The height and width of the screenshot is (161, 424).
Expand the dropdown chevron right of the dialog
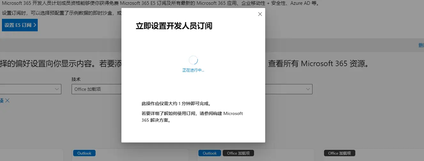click(308, 89)
